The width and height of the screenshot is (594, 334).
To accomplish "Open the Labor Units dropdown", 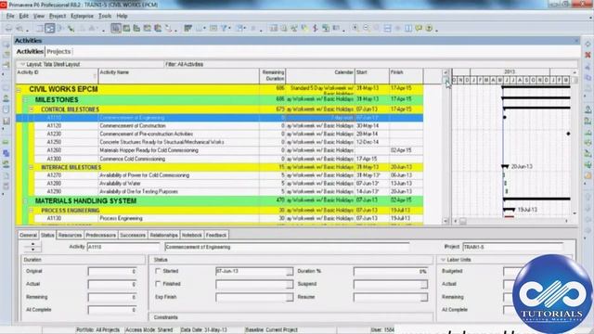I will point(444,260).
